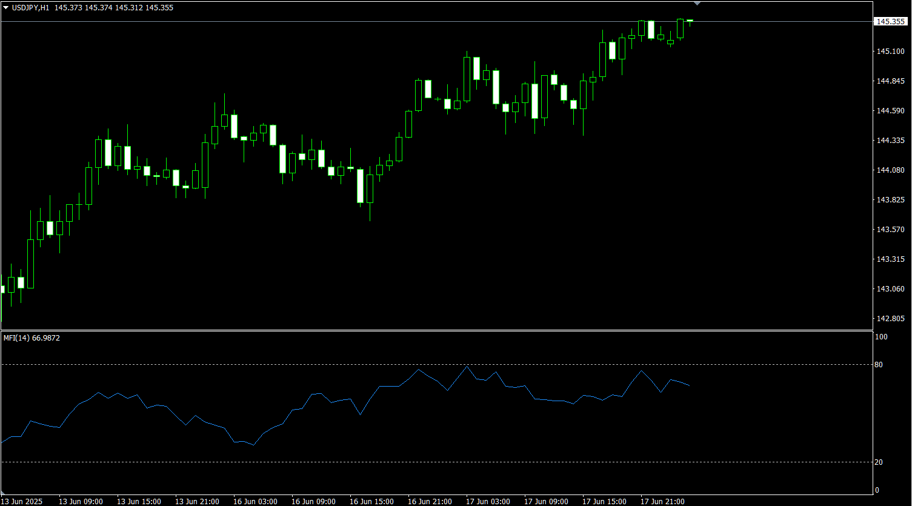912x506 pixels.
Task: Click the 13 Jun 15:00 time label
Action: [x=139, y=502]
